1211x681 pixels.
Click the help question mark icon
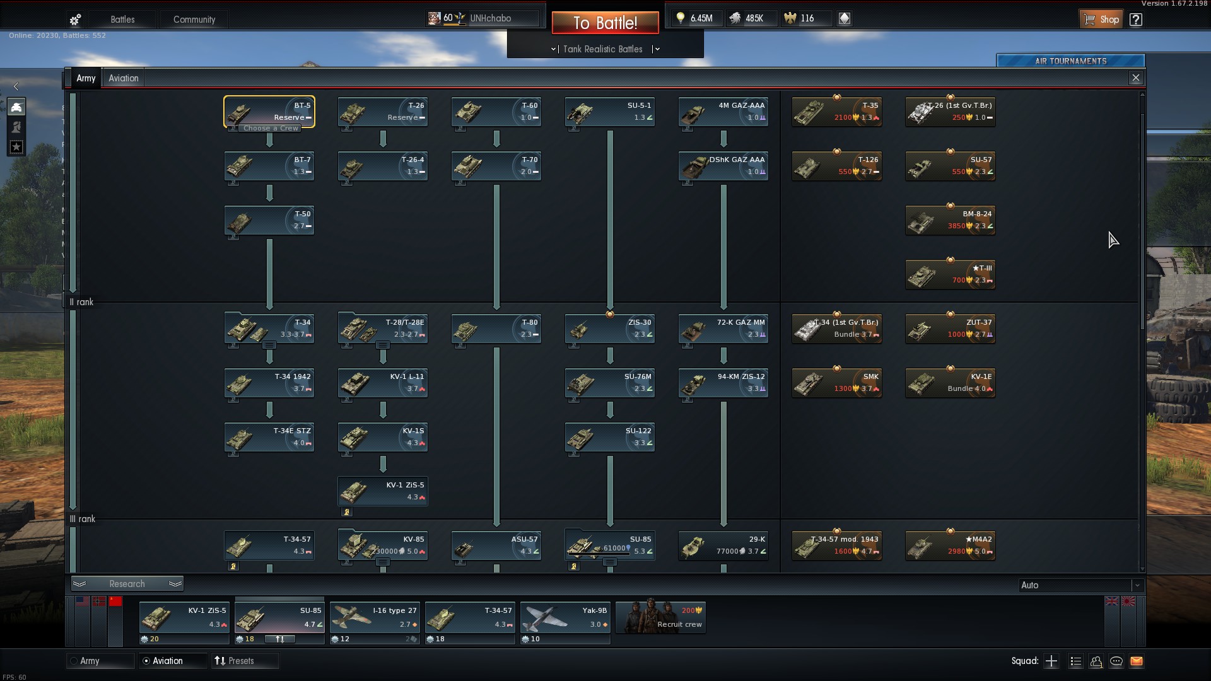click(x=1136, y=20)
